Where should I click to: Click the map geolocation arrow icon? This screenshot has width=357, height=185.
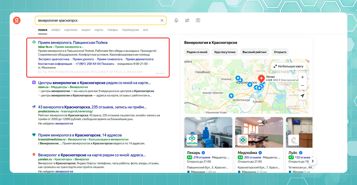pos(302,96)
